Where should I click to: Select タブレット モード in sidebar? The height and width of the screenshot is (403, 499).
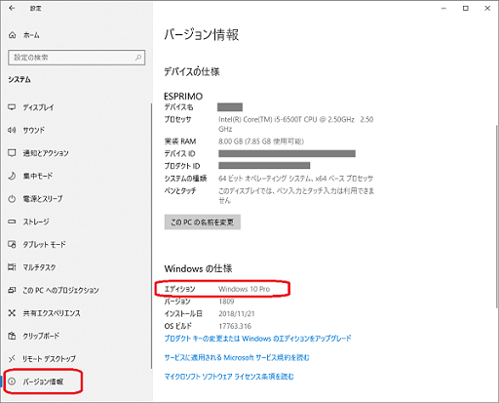click(x=44, y=244)
